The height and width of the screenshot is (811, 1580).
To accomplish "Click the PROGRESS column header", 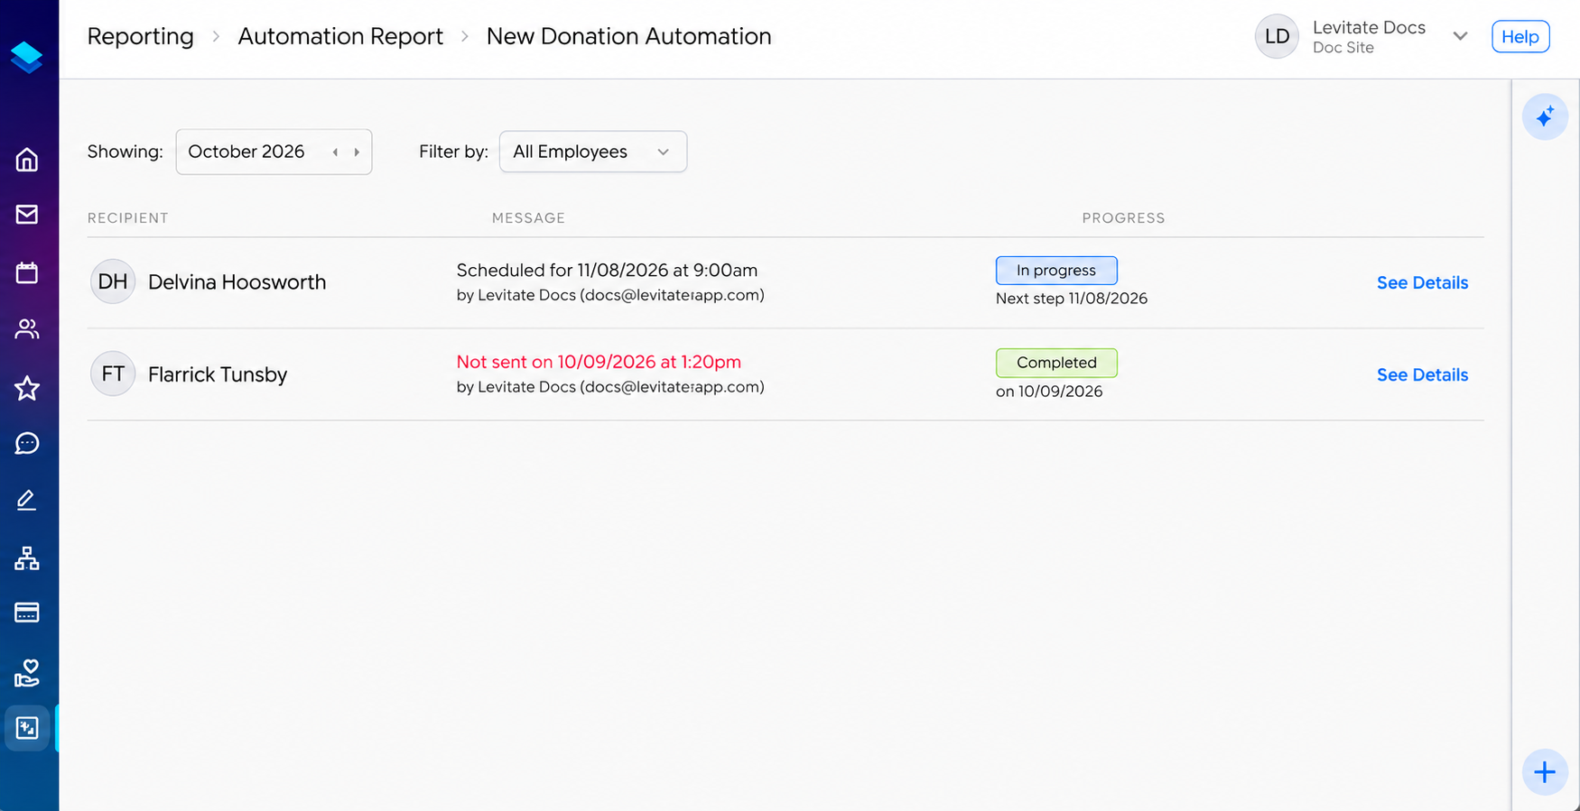I will coord(1123,218).
